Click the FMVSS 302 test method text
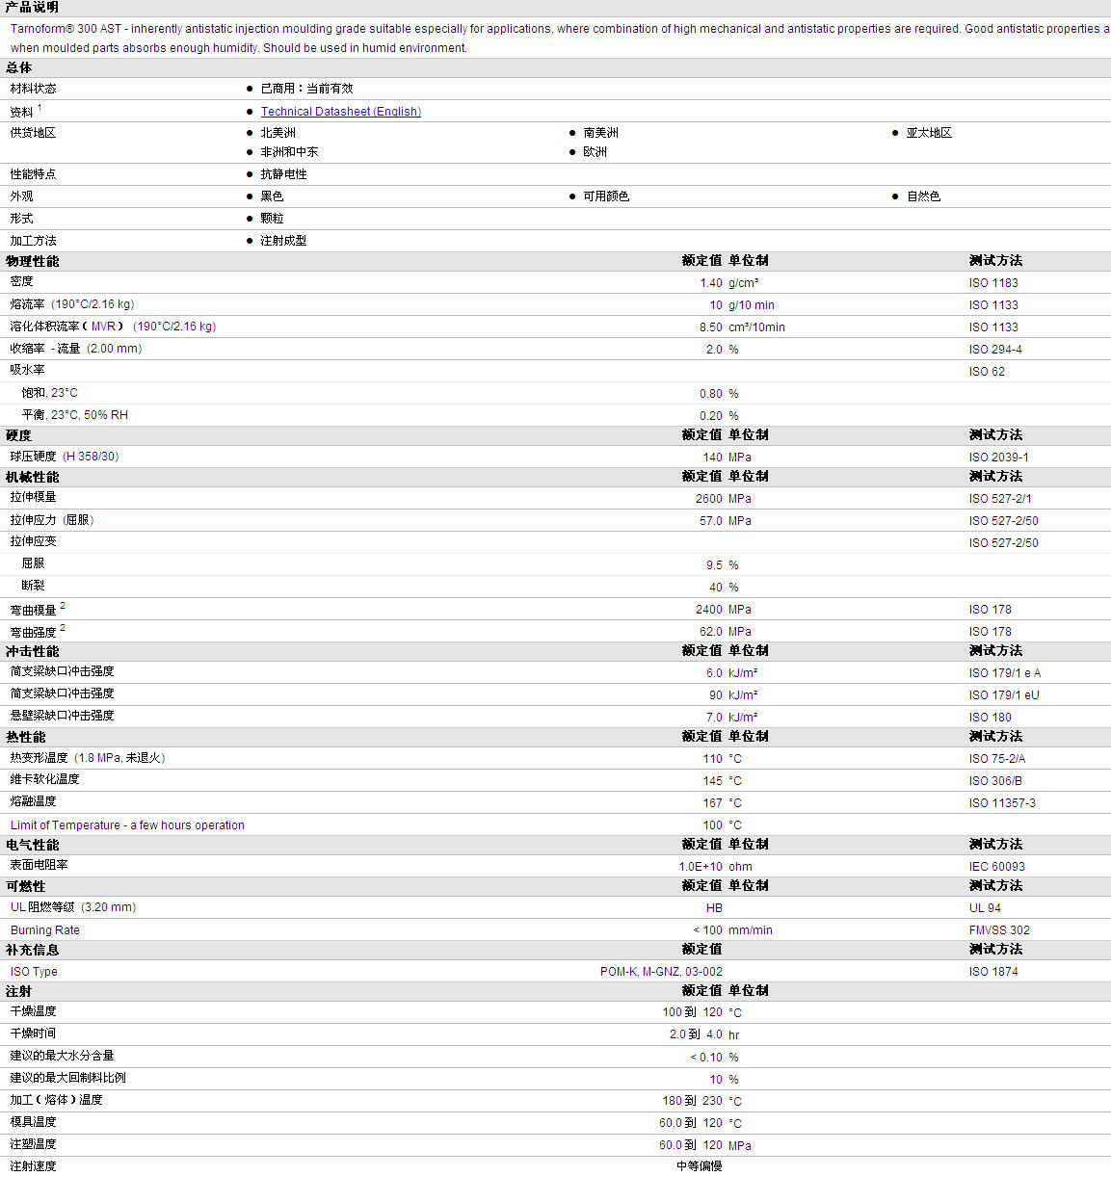 (x=999, y=930)
